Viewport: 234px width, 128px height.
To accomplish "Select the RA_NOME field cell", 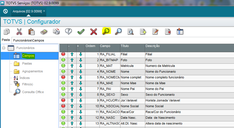I will click(110, 71).
